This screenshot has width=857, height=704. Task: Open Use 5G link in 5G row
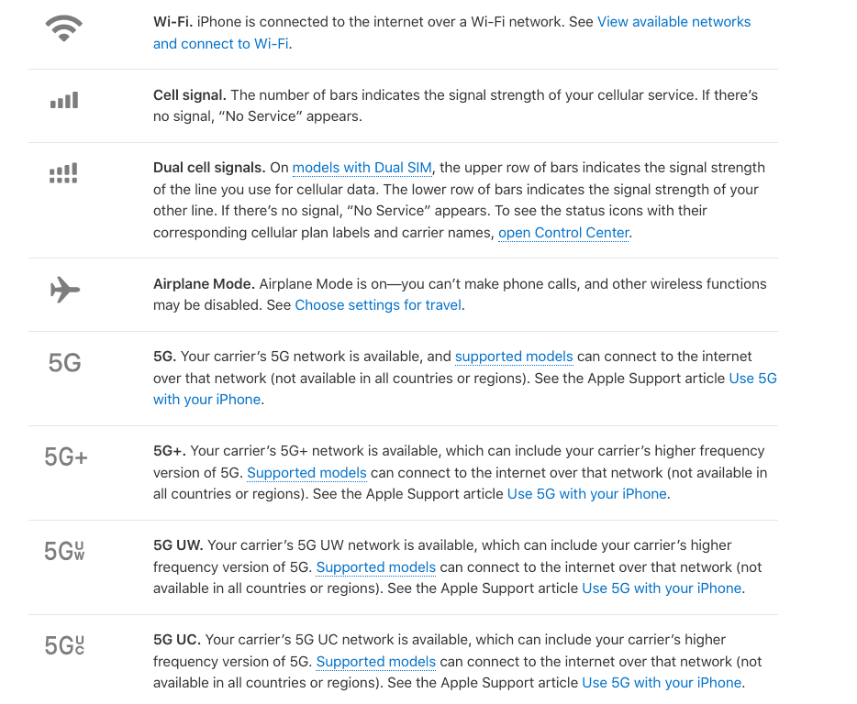[x=752, y=378]
